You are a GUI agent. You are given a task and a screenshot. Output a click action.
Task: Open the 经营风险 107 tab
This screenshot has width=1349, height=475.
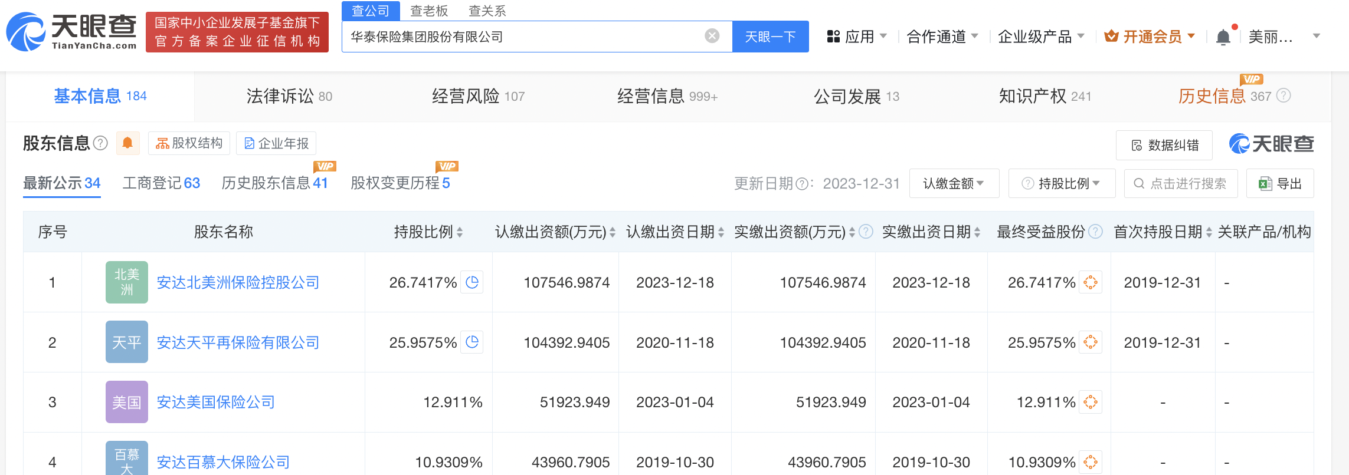click(478, 96)
